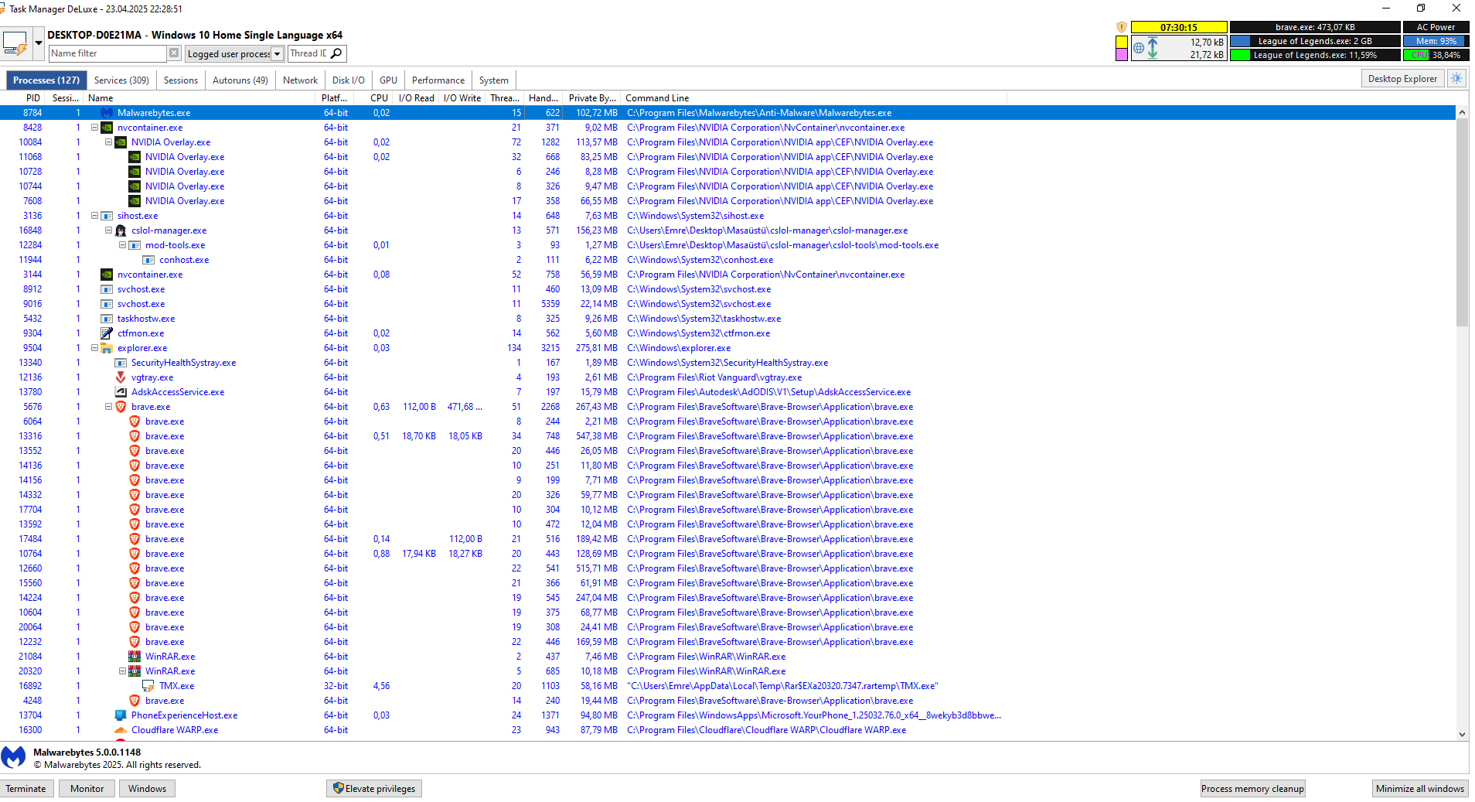Collapse the nvcontainer.exe PID 8428 tree
The image size is (1475, 802).
click(94, 128)
